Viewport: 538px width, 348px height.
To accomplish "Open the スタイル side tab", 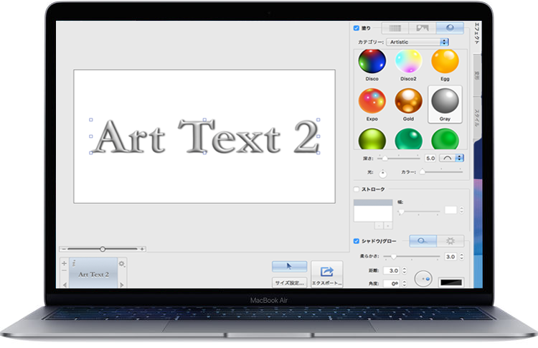I will click(476, 118).
